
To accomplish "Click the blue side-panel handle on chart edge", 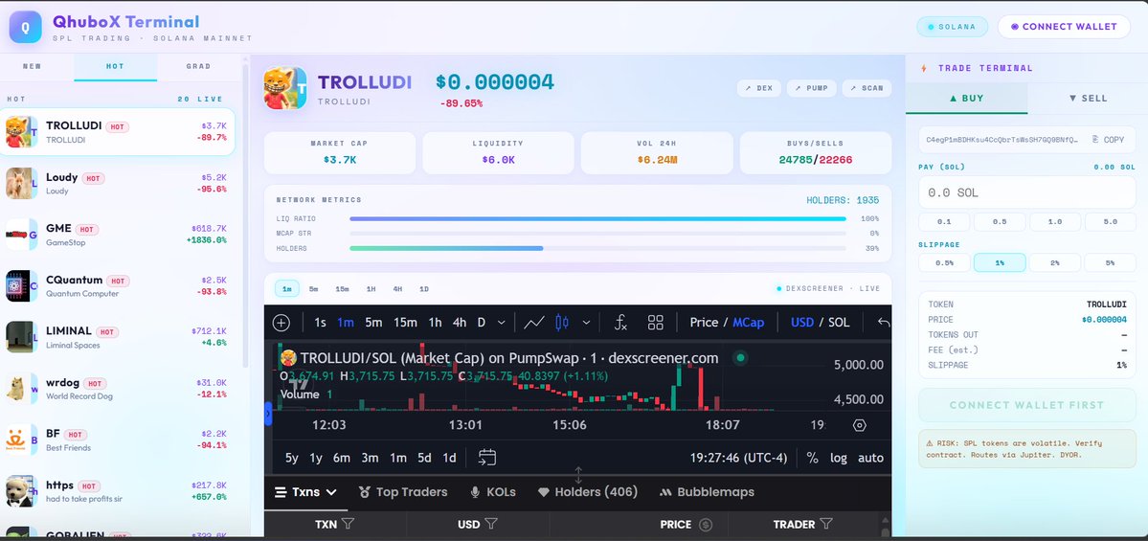I will point(268,414).
